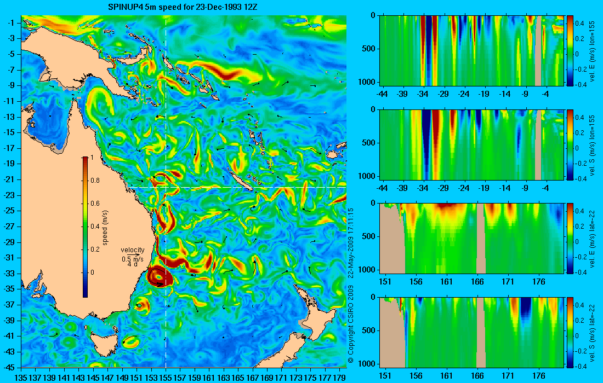Click the "155" longitude tick on the main map

(x=166, y=378)
